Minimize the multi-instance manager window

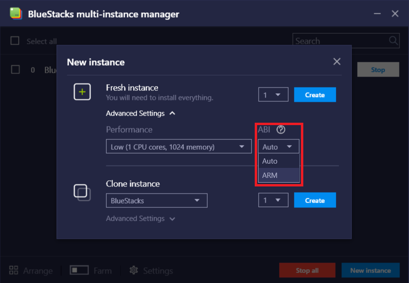[377, 13]
